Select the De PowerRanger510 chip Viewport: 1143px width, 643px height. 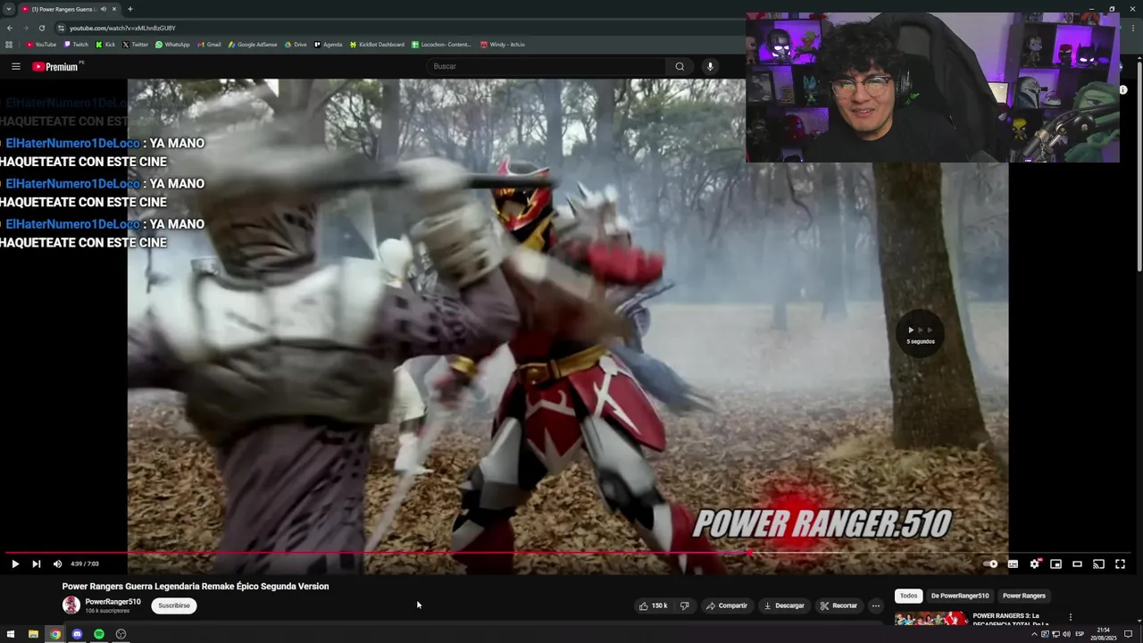pyautogui.click(x=960, y=596)
